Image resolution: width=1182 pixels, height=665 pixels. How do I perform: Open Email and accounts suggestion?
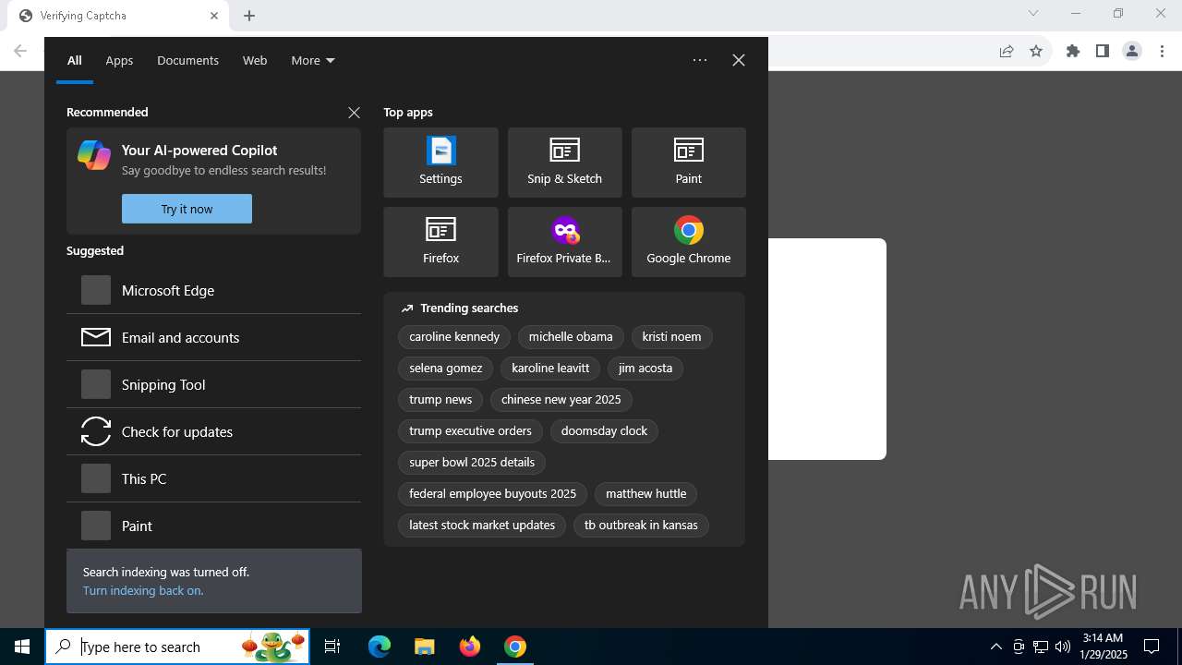tap(213, 337)
